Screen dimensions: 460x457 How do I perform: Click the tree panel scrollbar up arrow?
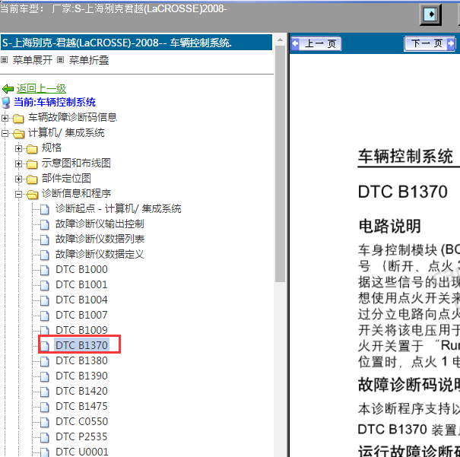tap(280, 40)
